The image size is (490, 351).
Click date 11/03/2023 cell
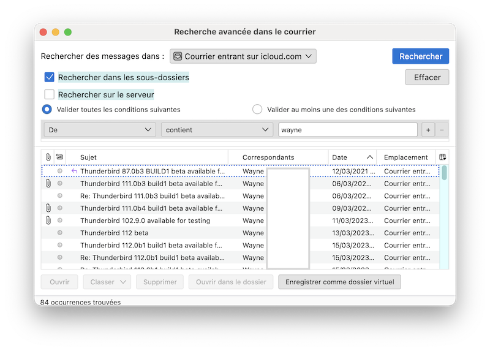353,221
